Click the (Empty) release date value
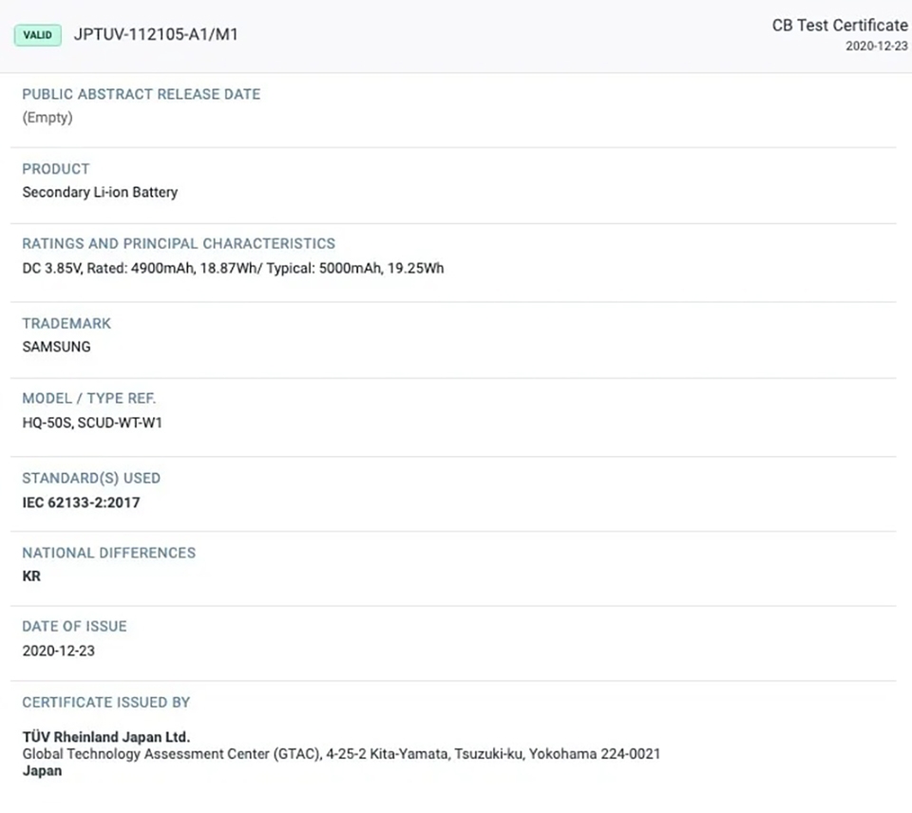The image size is (912, 813). pos(47,118)
